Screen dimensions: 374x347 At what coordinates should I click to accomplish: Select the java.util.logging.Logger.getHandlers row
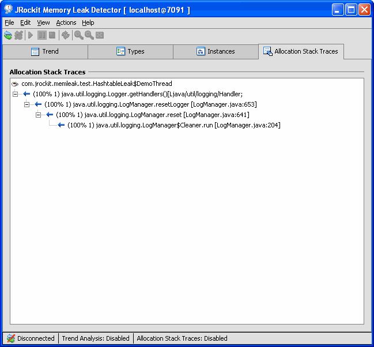point(138,94)
